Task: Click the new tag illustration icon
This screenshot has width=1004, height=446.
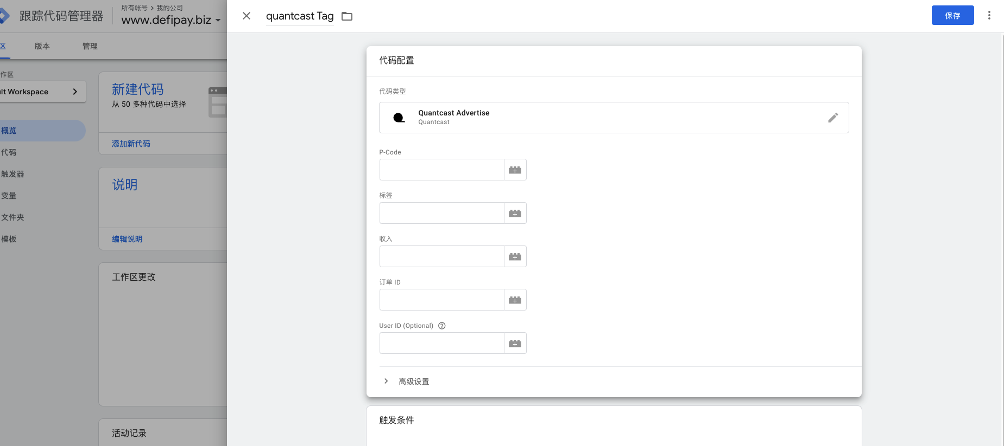Action: (218, 102)
